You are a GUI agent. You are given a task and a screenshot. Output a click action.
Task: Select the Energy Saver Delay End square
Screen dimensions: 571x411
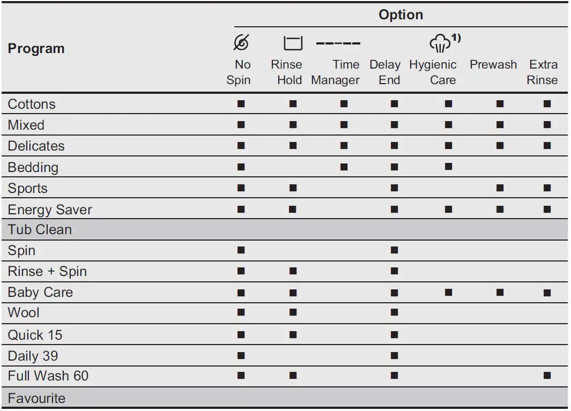click(x=395, y=209)
